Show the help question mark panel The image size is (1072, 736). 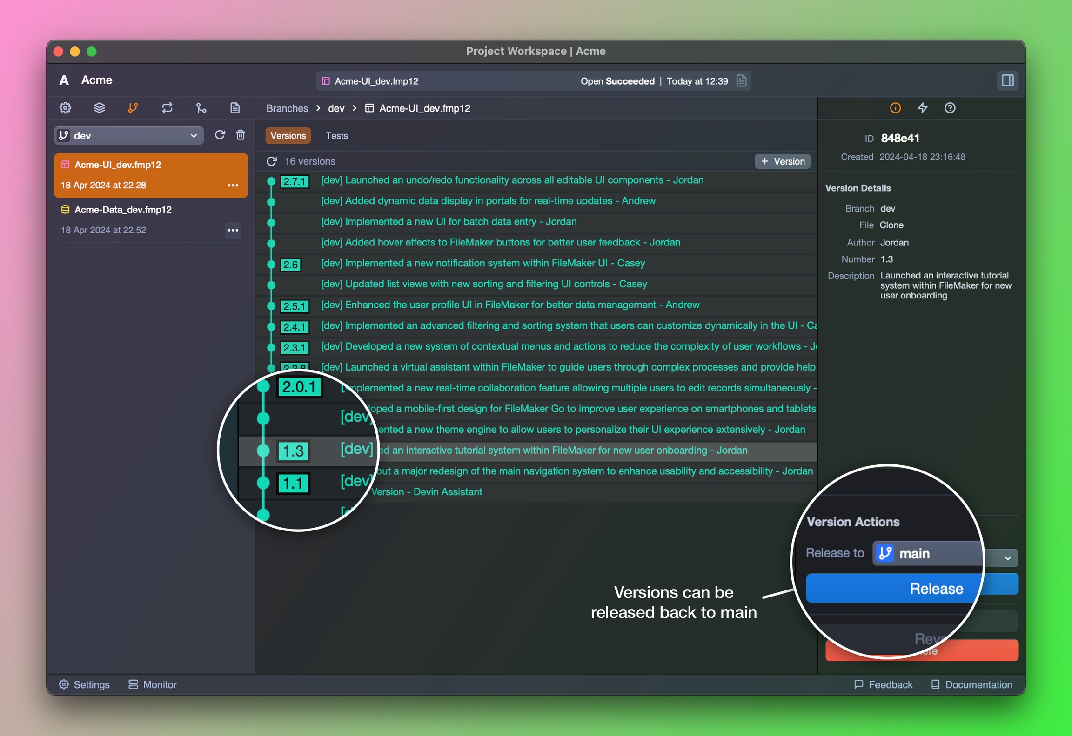pos(950,108)
